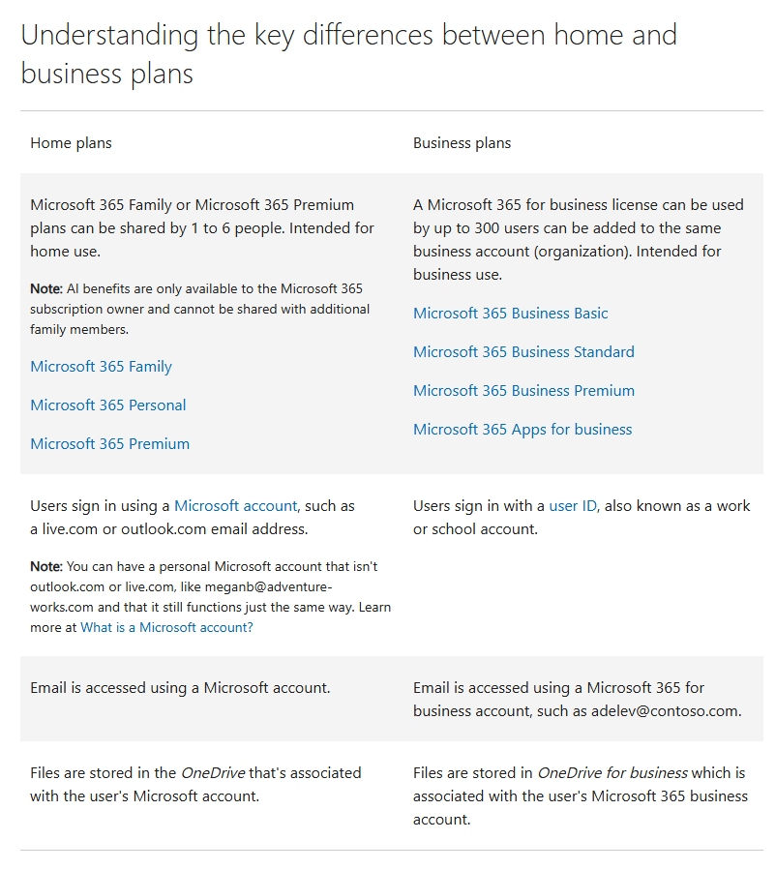Follow the 'user ID' link
The width and height of the screenshot is (776, 870).
573,506
